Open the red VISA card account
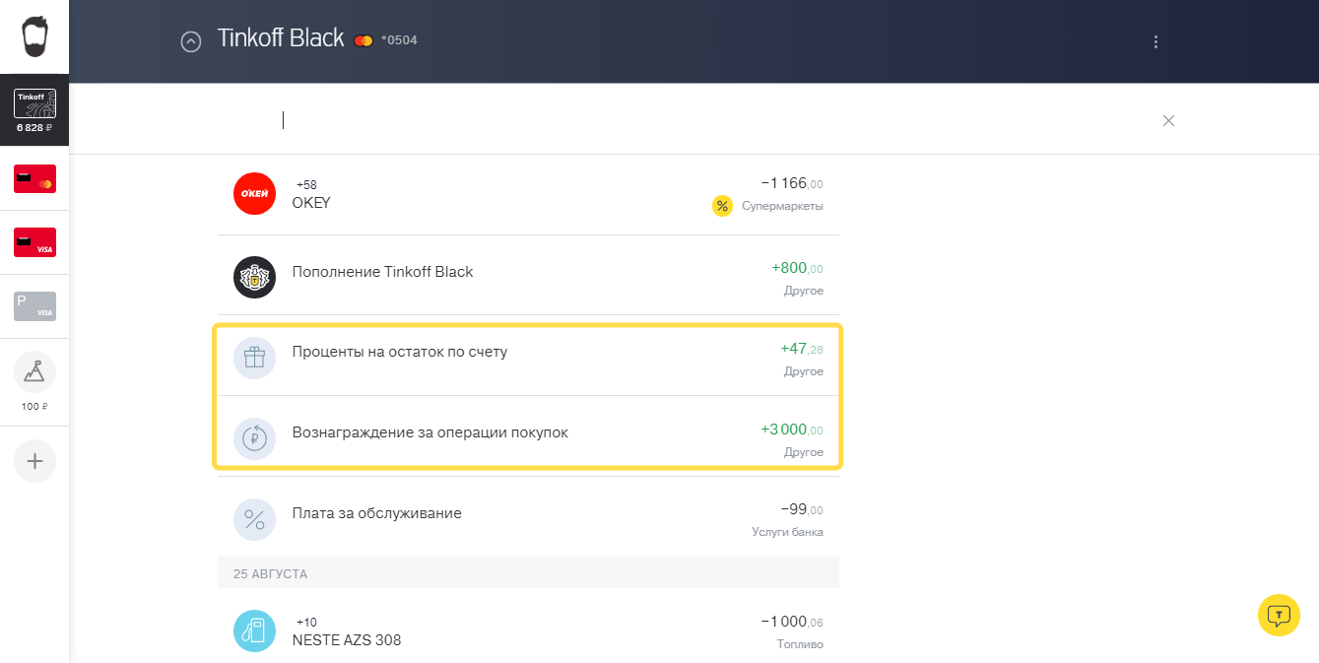Viewport: 1319px width, 663px height. (34, 242)
